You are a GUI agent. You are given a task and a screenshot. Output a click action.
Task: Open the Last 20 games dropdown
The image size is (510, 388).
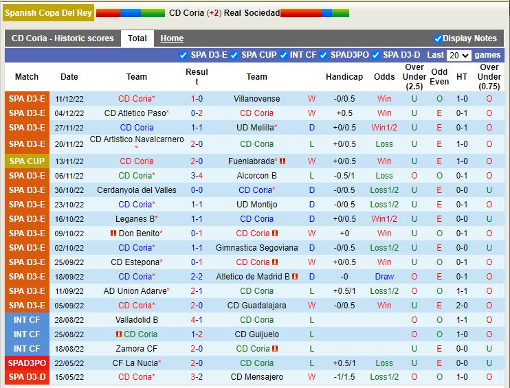click(x=458, y=55)
